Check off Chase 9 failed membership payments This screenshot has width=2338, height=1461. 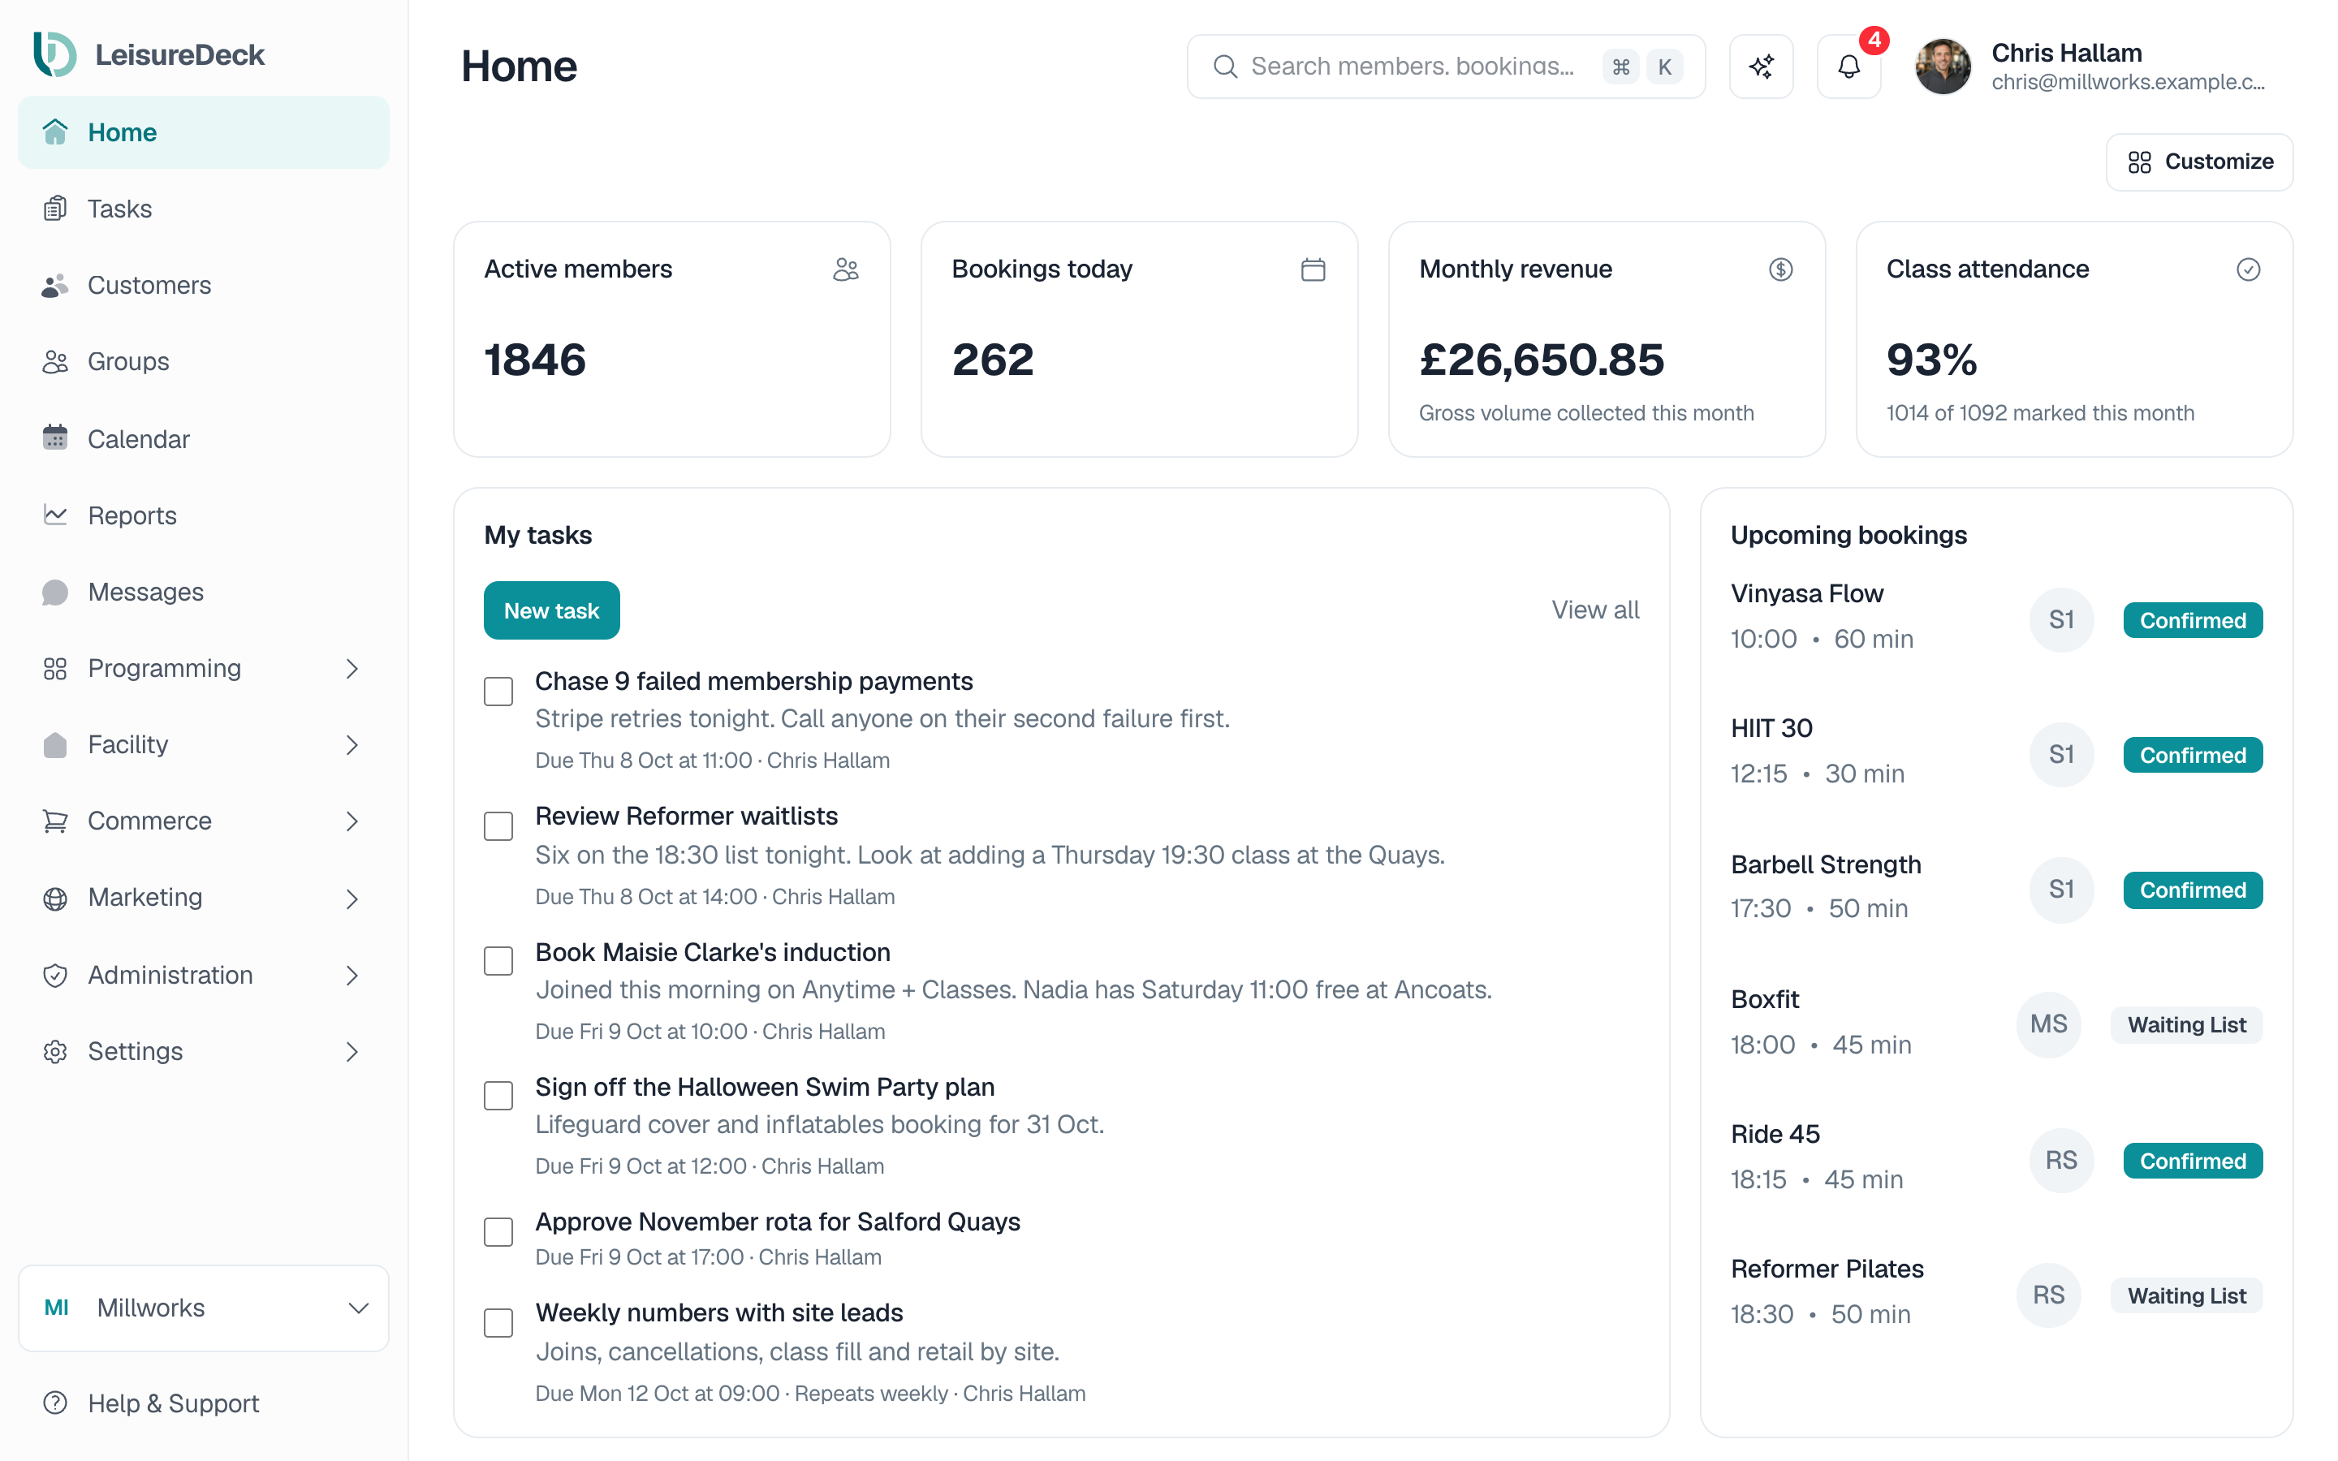click(x=498, y=691)
